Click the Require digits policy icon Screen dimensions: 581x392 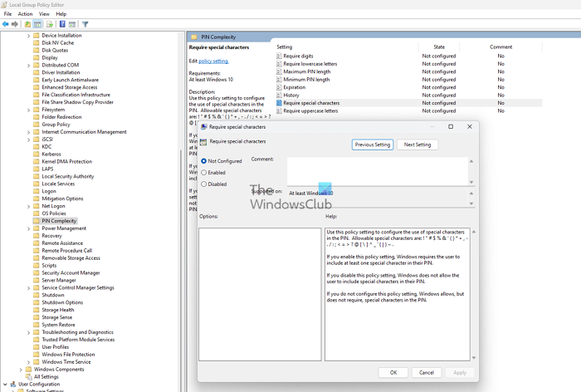[x=280, y=56]
